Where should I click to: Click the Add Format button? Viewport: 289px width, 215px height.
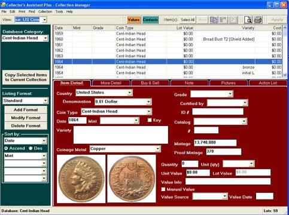point(26,110)
